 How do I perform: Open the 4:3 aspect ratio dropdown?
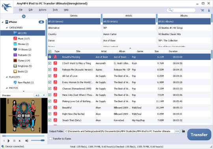[40, 95]
